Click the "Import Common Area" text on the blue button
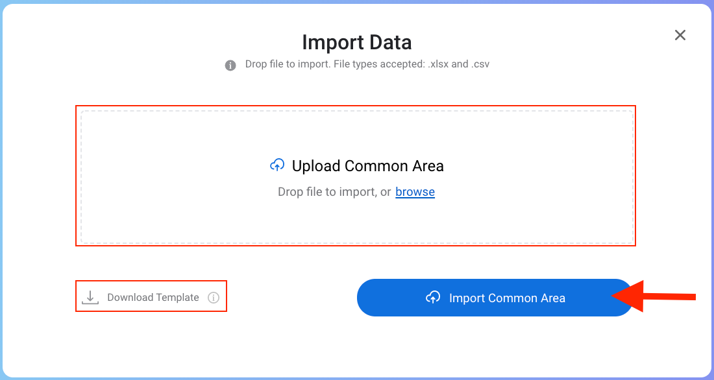Viewport: 714px width, 380px height. pos(507,298)
